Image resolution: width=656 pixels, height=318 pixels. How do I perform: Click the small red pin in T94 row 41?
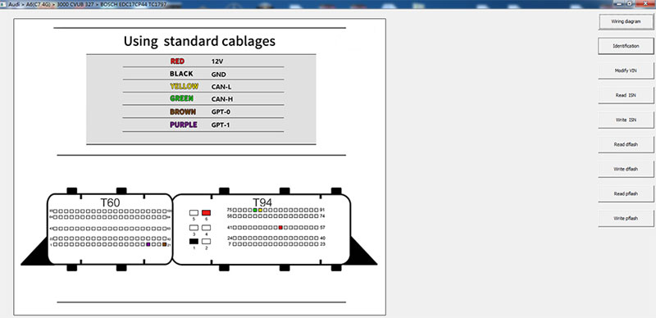(x=280, y=227)
